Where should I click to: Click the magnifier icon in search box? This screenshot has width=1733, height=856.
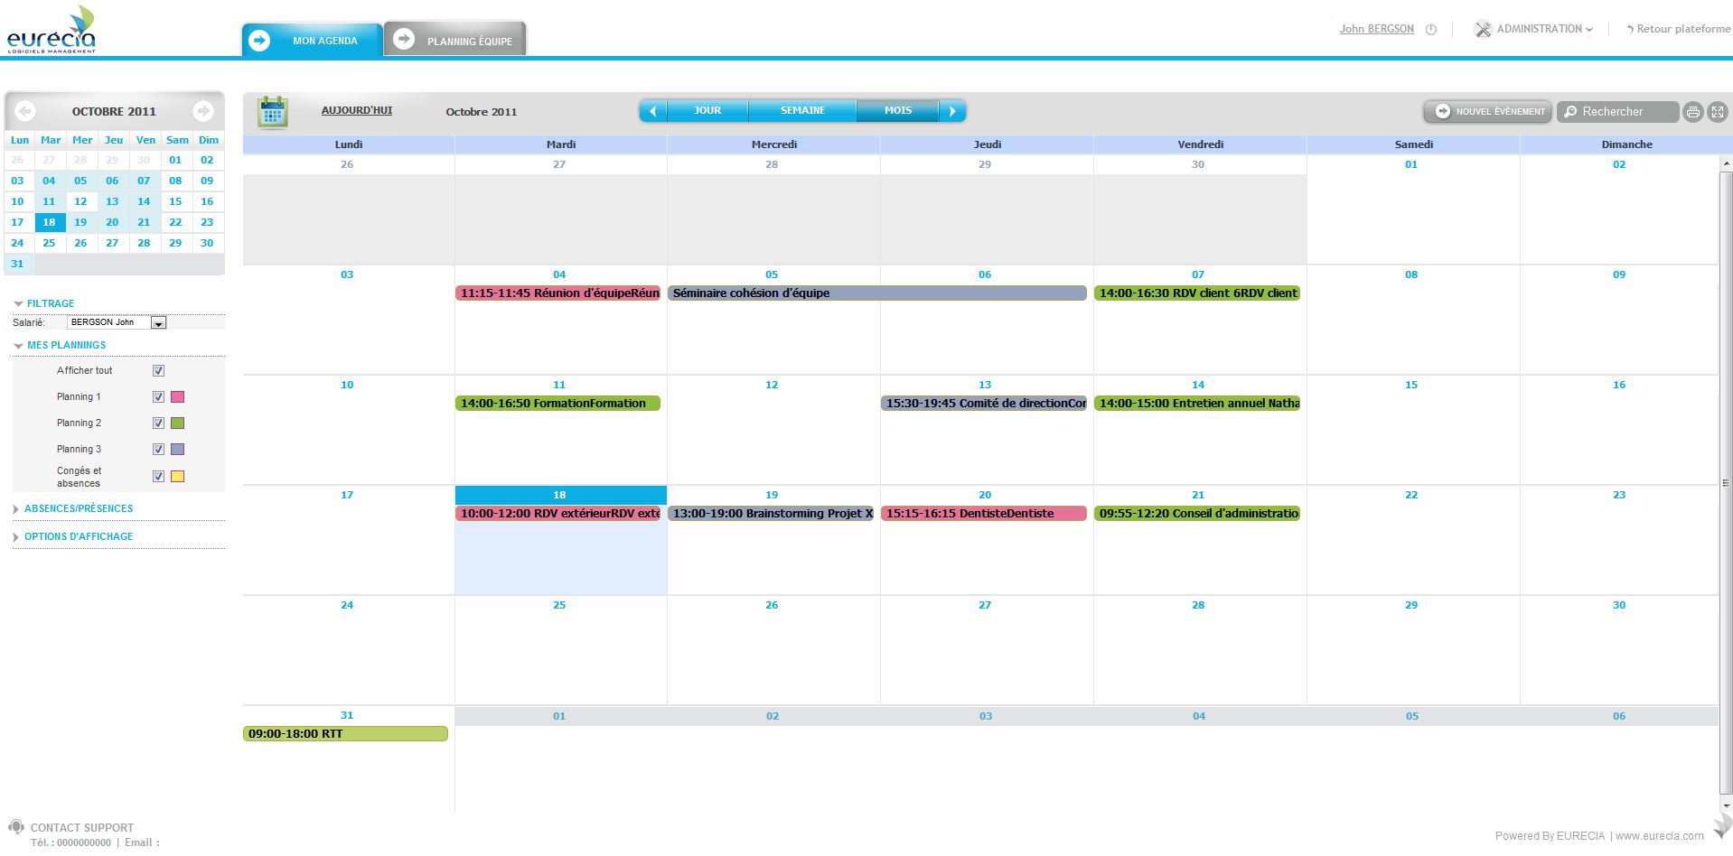(1570, 112)
